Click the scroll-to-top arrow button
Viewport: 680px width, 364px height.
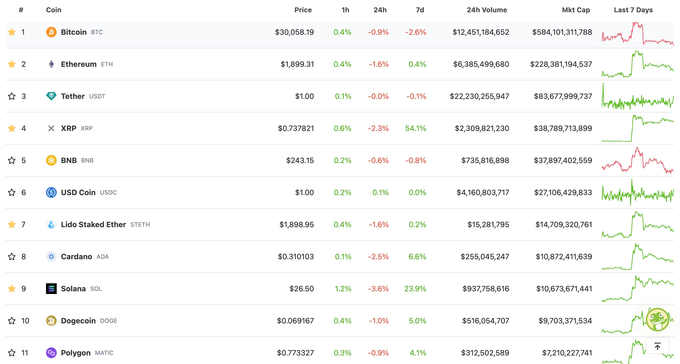(x=658, y=346)
